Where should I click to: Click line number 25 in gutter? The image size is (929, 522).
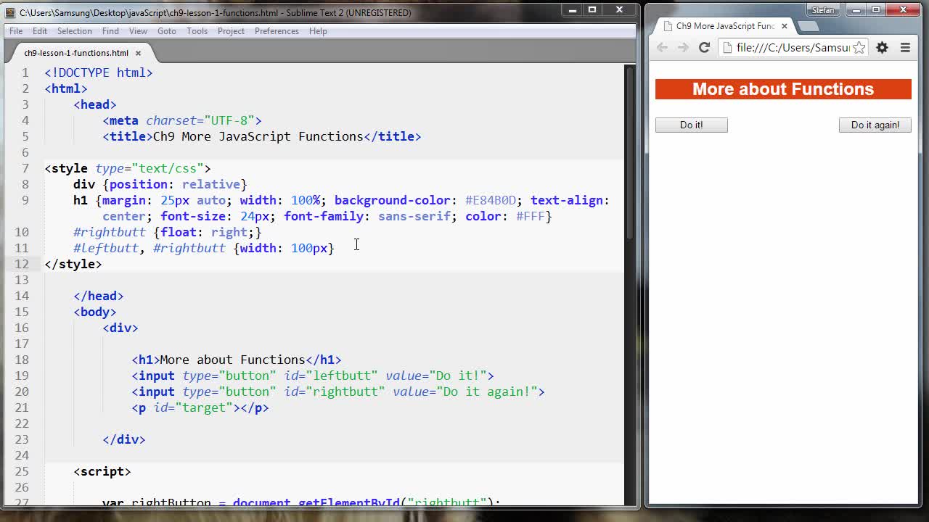(x=22, y=471)
